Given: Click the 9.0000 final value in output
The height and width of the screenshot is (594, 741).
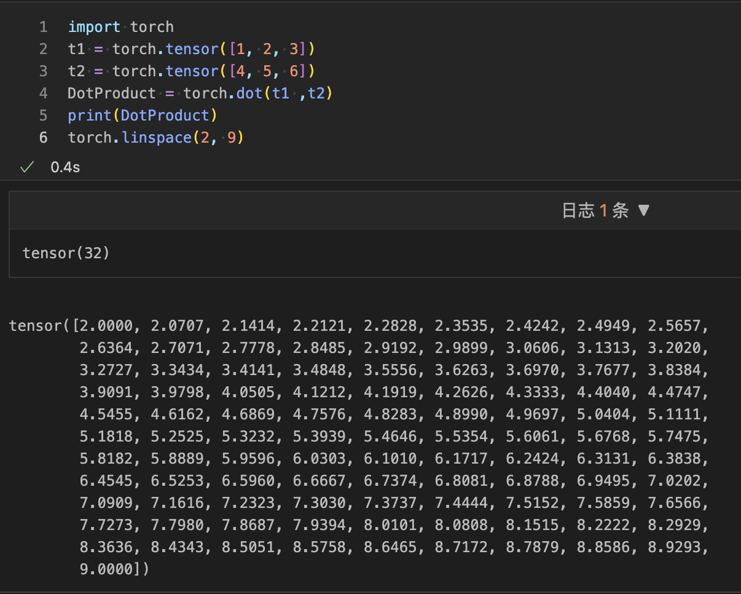Looking at the screenshot, I should tap(106, 569).
